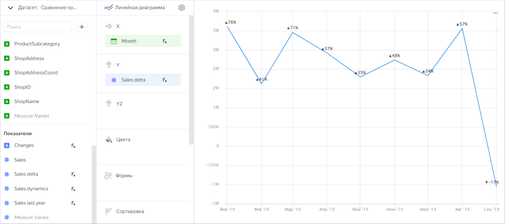Click the Y2 axis section header

[119, 104]
